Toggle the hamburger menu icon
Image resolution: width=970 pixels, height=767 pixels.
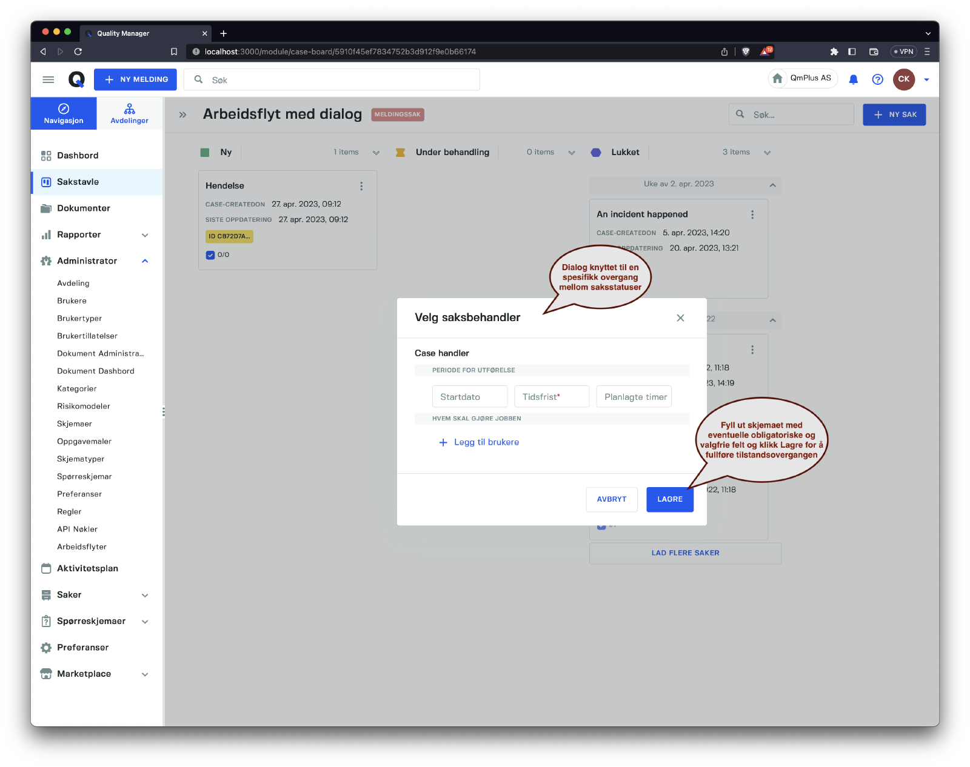click(48, 79)
